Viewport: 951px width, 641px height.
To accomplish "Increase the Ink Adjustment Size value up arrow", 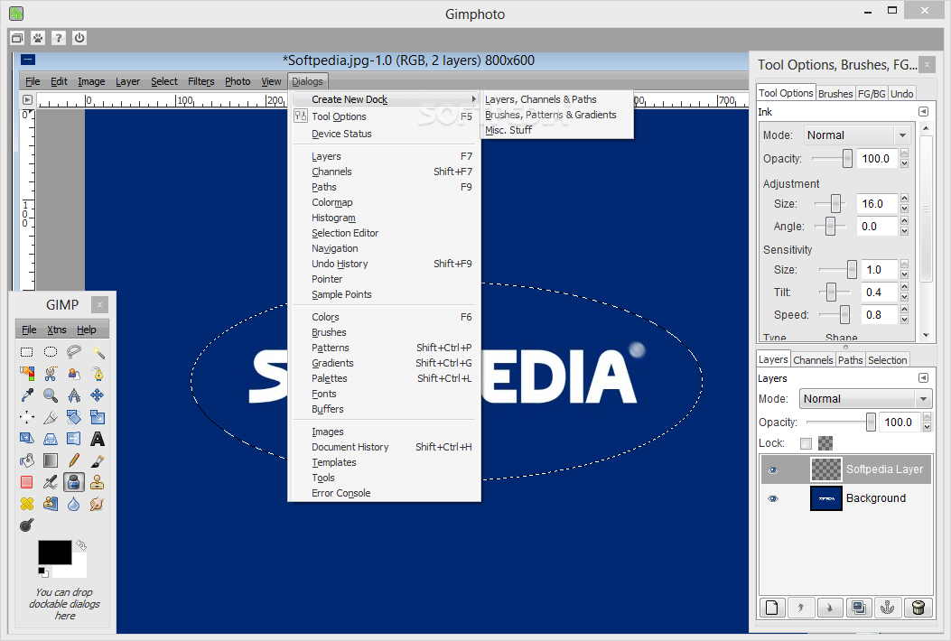I will point(904,199).
